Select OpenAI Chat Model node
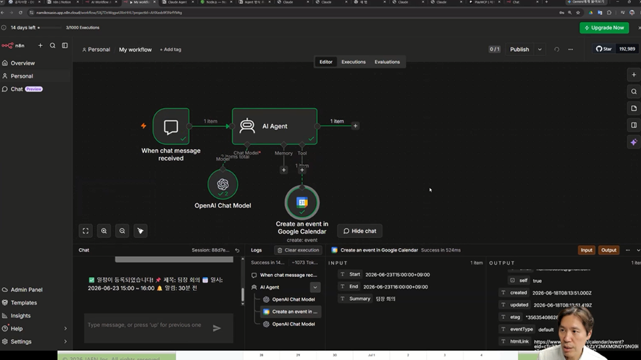641x360 pixels. 223,184
